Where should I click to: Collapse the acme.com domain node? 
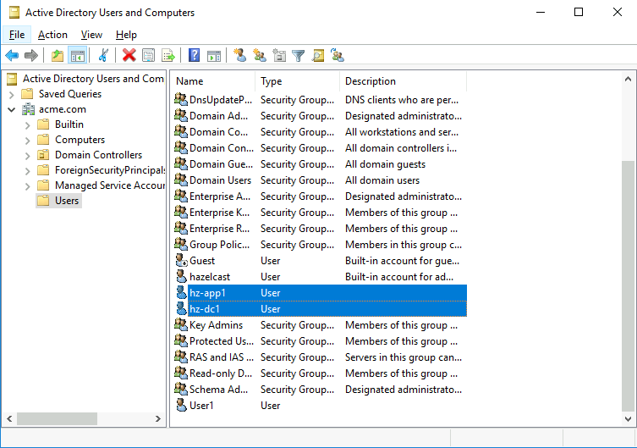click(x=12, y=109)
